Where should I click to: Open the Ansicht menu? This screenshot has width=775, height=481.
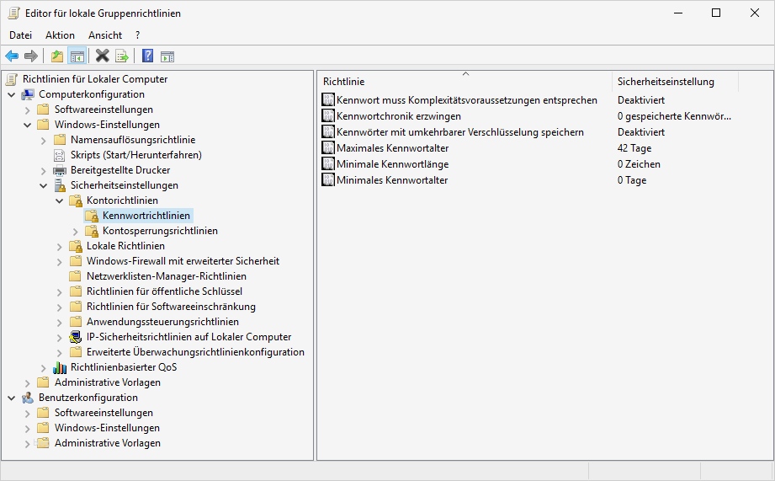(105, 35)
